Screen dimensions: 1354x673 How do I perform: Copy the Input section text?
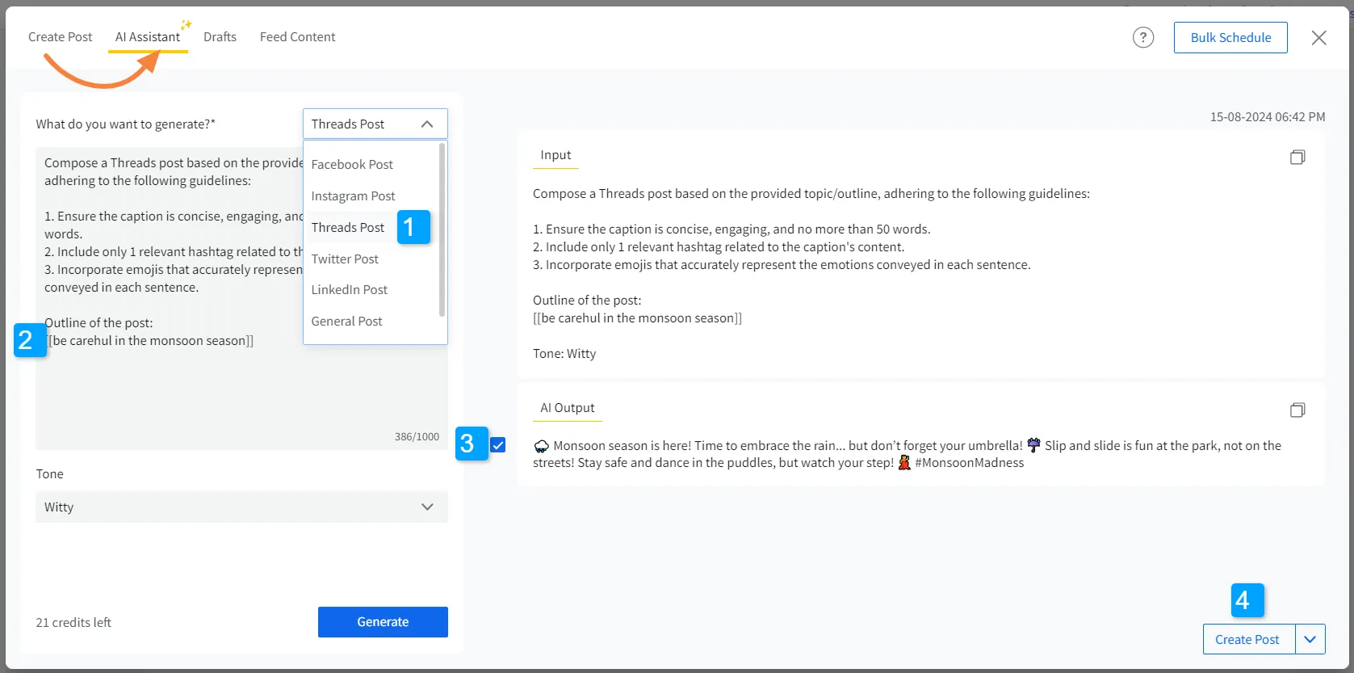tap(1297, 157)
